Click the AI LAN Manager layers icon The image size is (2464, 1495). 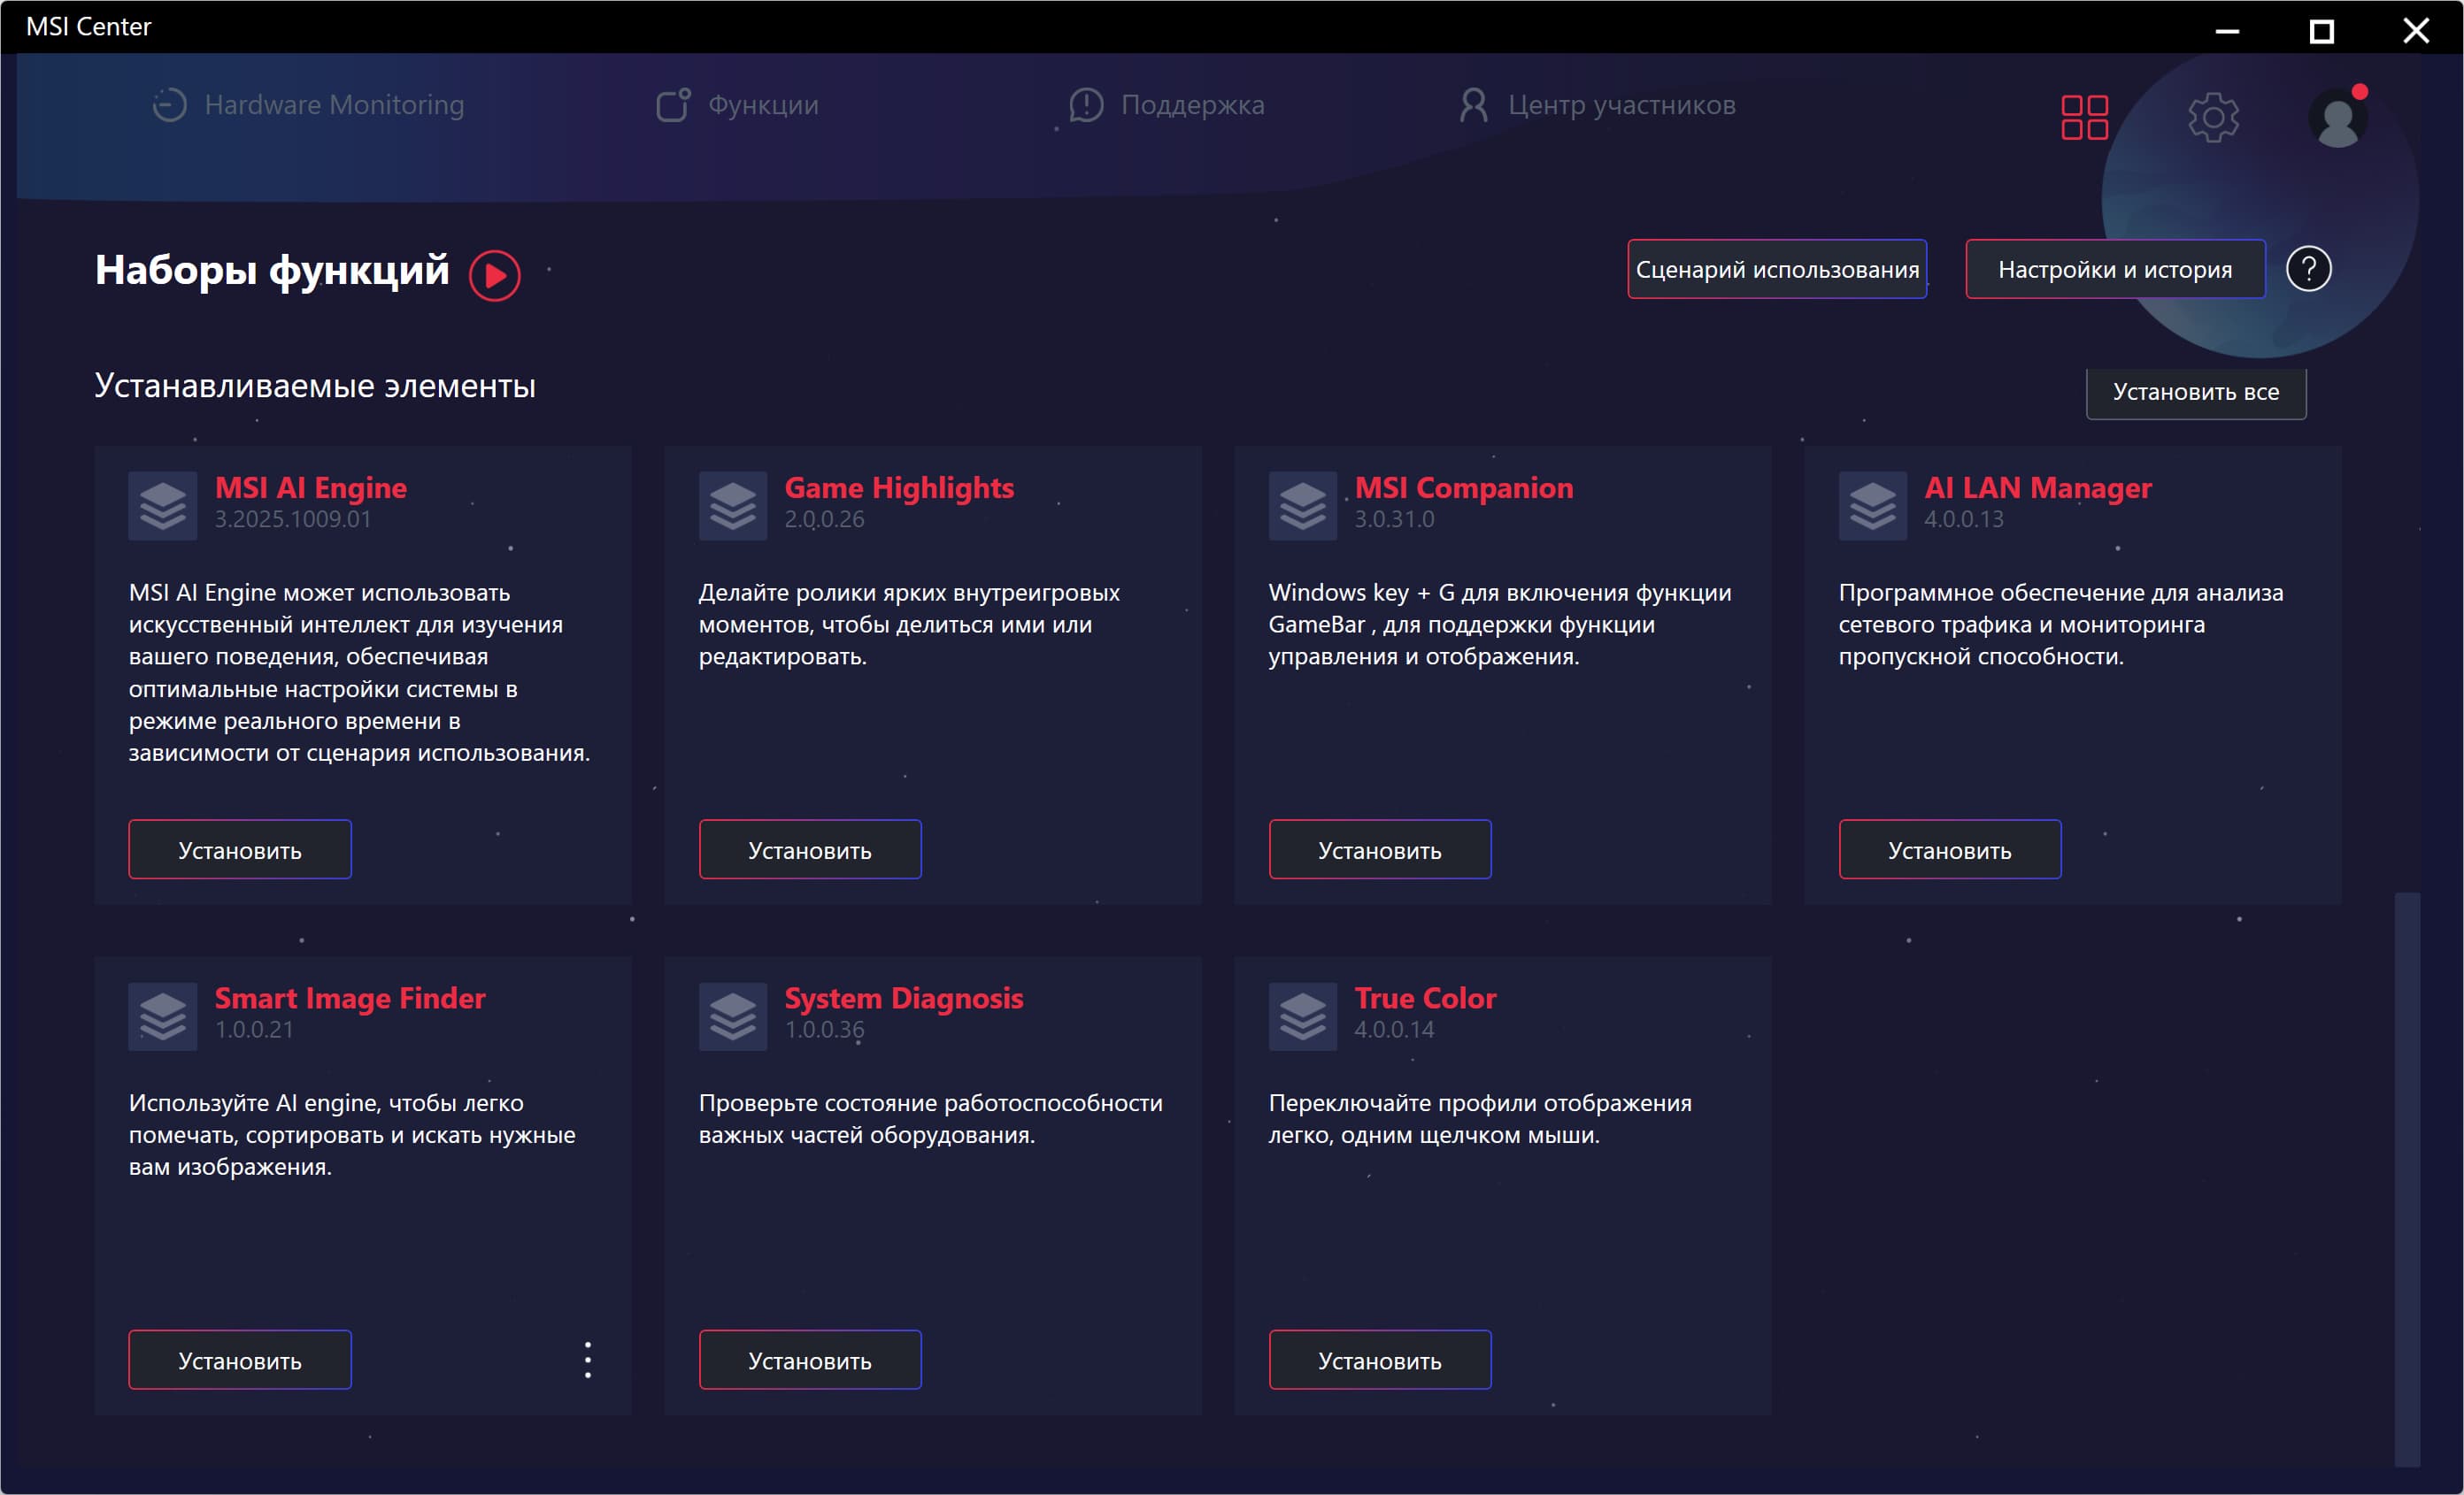tap(1872, 506)
